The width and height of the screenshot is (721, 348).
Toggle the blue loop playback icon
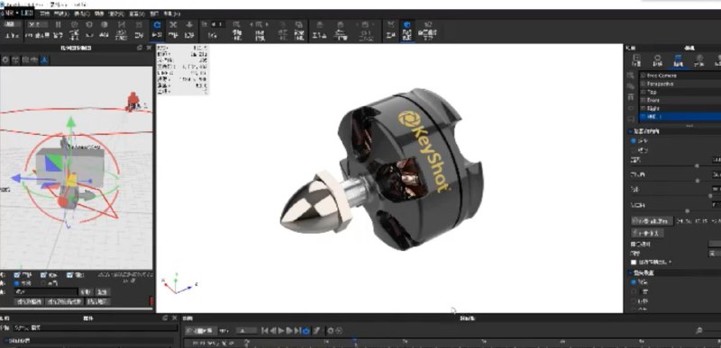pos(306,330)
